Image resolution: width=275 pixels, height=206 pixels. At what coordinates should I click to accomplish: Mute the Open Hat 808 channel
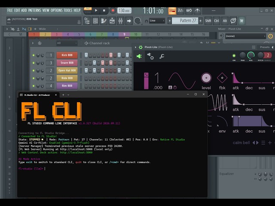pyautogui.click(x=34, y=70)
